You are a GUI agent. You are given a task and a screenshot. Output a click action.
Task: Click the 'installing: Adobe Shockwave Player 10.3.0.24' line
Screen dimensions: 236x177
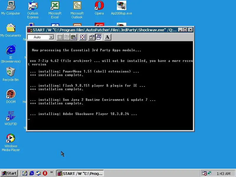coord(83,114)
